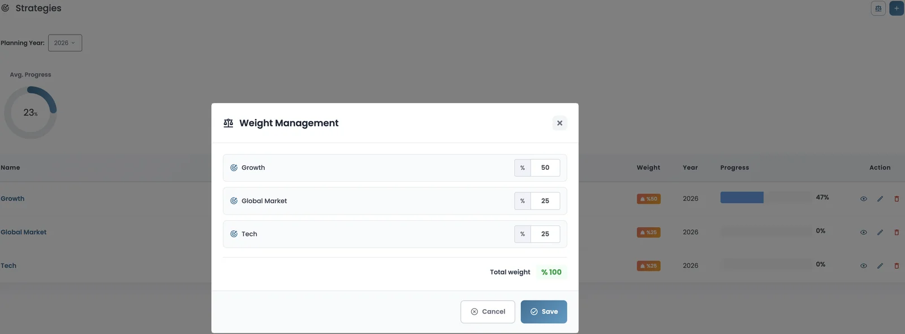This screenshot has width=905, height=334.
Task: Click the add strategy plus button
Action: (897, 8)
